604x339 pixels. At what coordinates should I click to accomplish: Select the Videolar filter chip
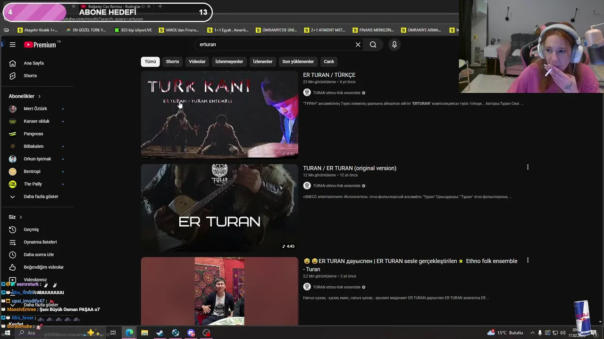point(197,62)
